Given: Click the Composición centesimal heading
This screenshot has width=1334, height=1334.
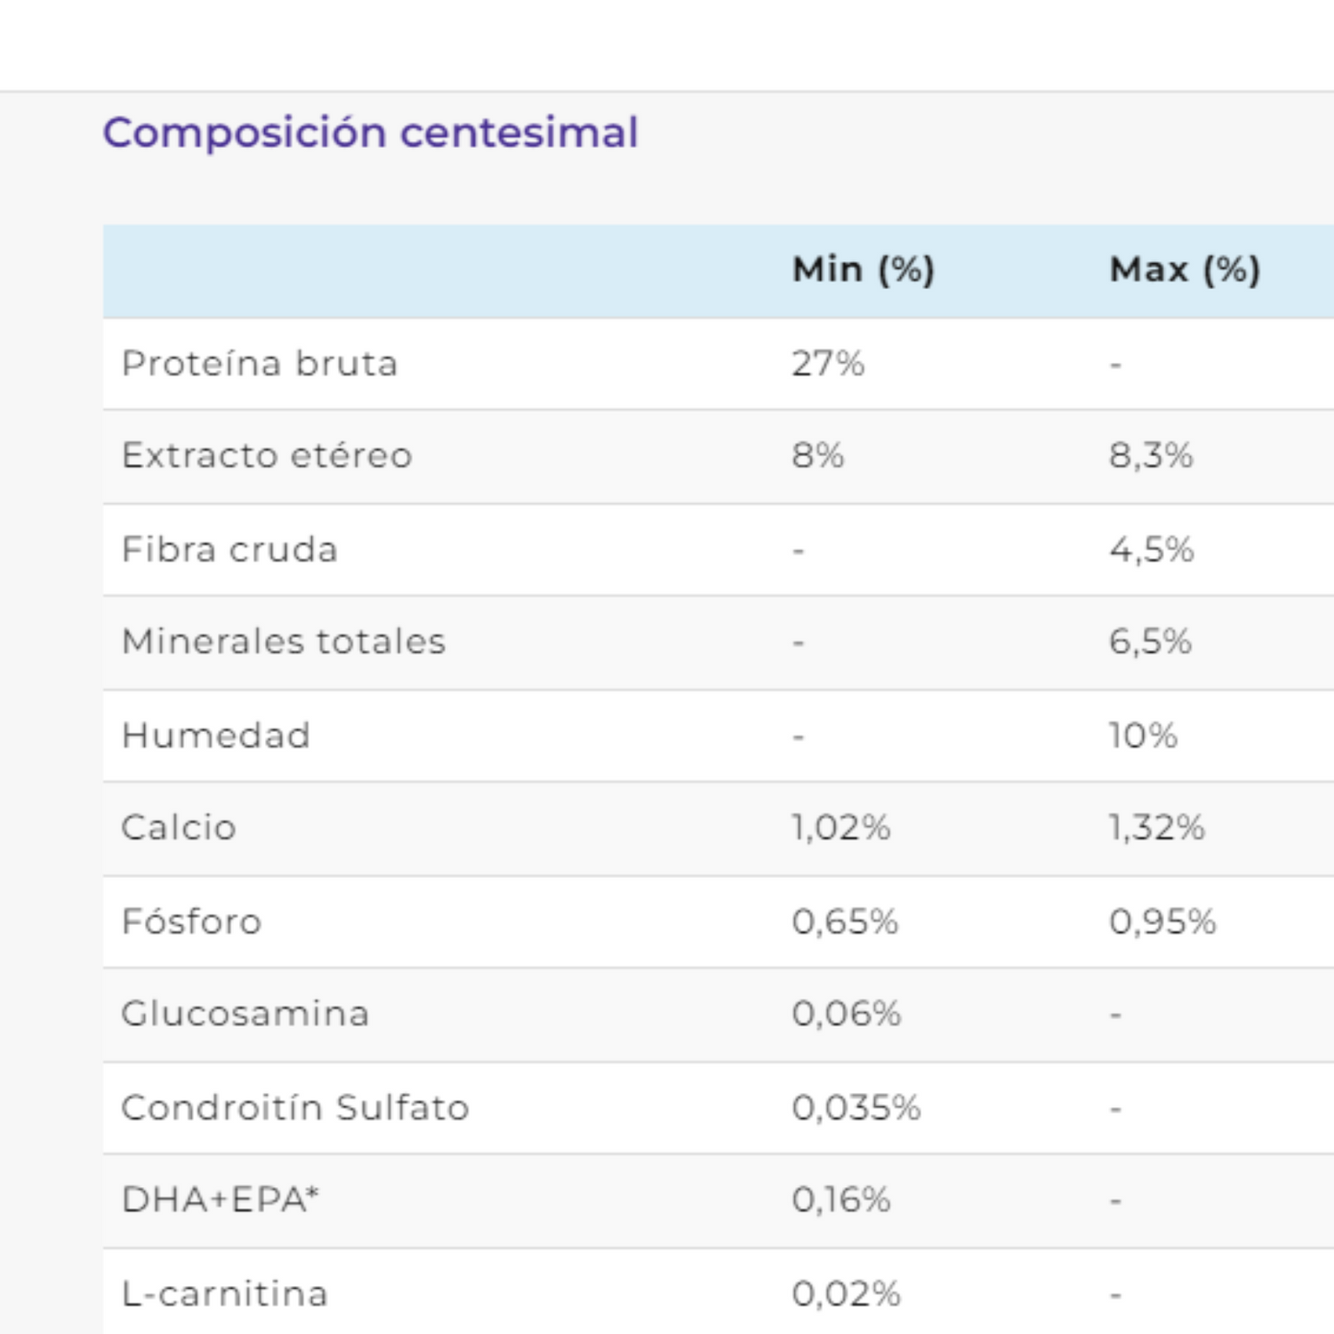Looking at the screenshot, I should point(369,132).
